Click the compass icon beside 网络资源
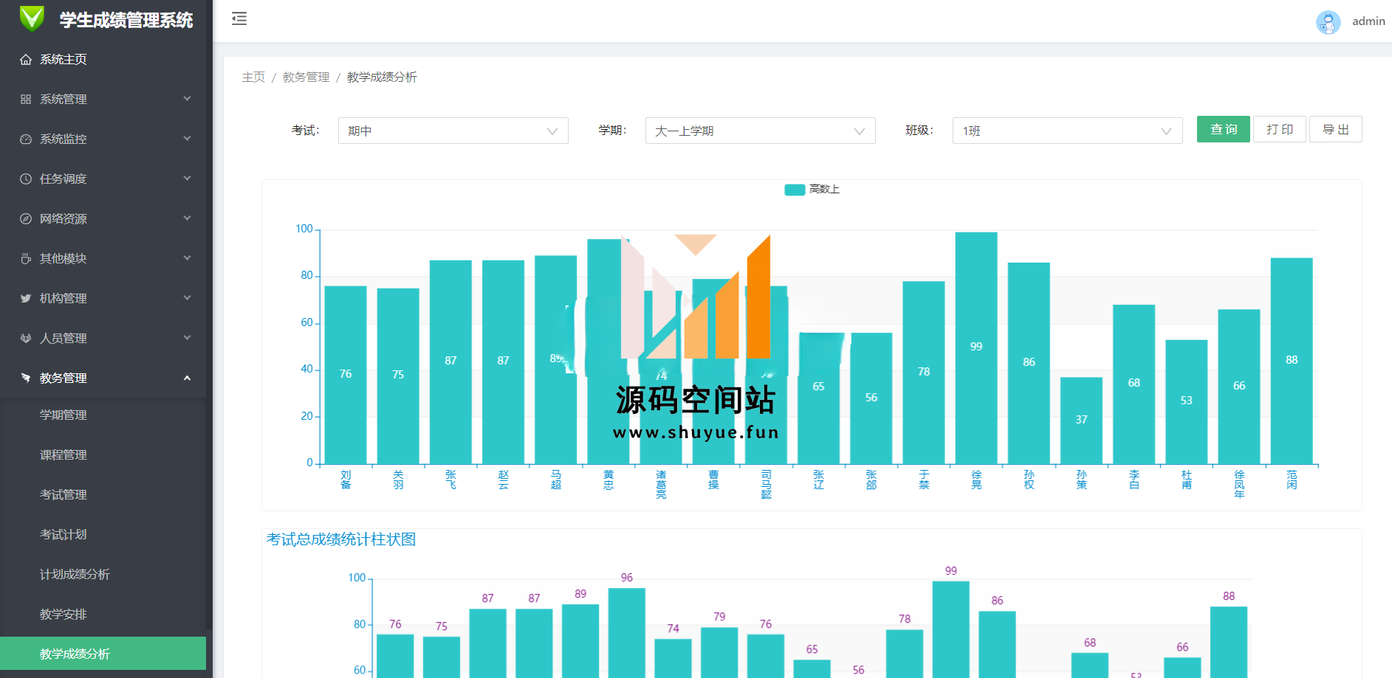This screenshot has width=1392, height=678. (x=26, y=218)
